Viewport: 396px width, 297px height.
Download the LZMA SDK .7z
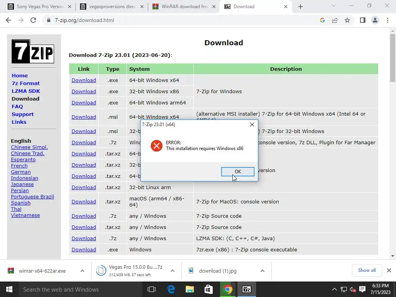[x=84, y=238]
